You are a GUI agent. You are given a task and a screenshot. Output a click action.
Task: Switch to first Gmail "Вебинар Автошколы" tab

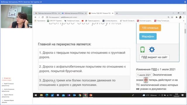tap(47, 13)
